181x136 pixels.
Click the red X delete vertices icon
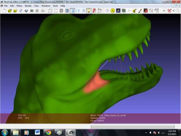pyautogui.click(x=169, y=11)
